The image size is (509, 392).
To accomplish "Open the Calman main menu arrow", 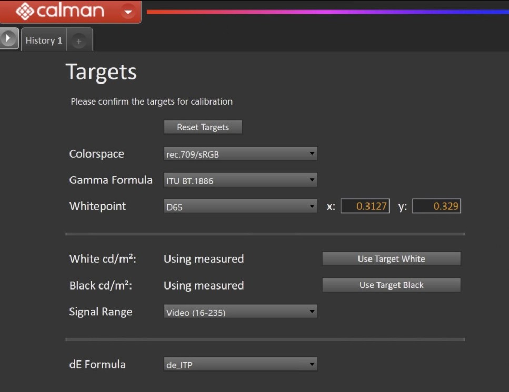I will [128, 11].
